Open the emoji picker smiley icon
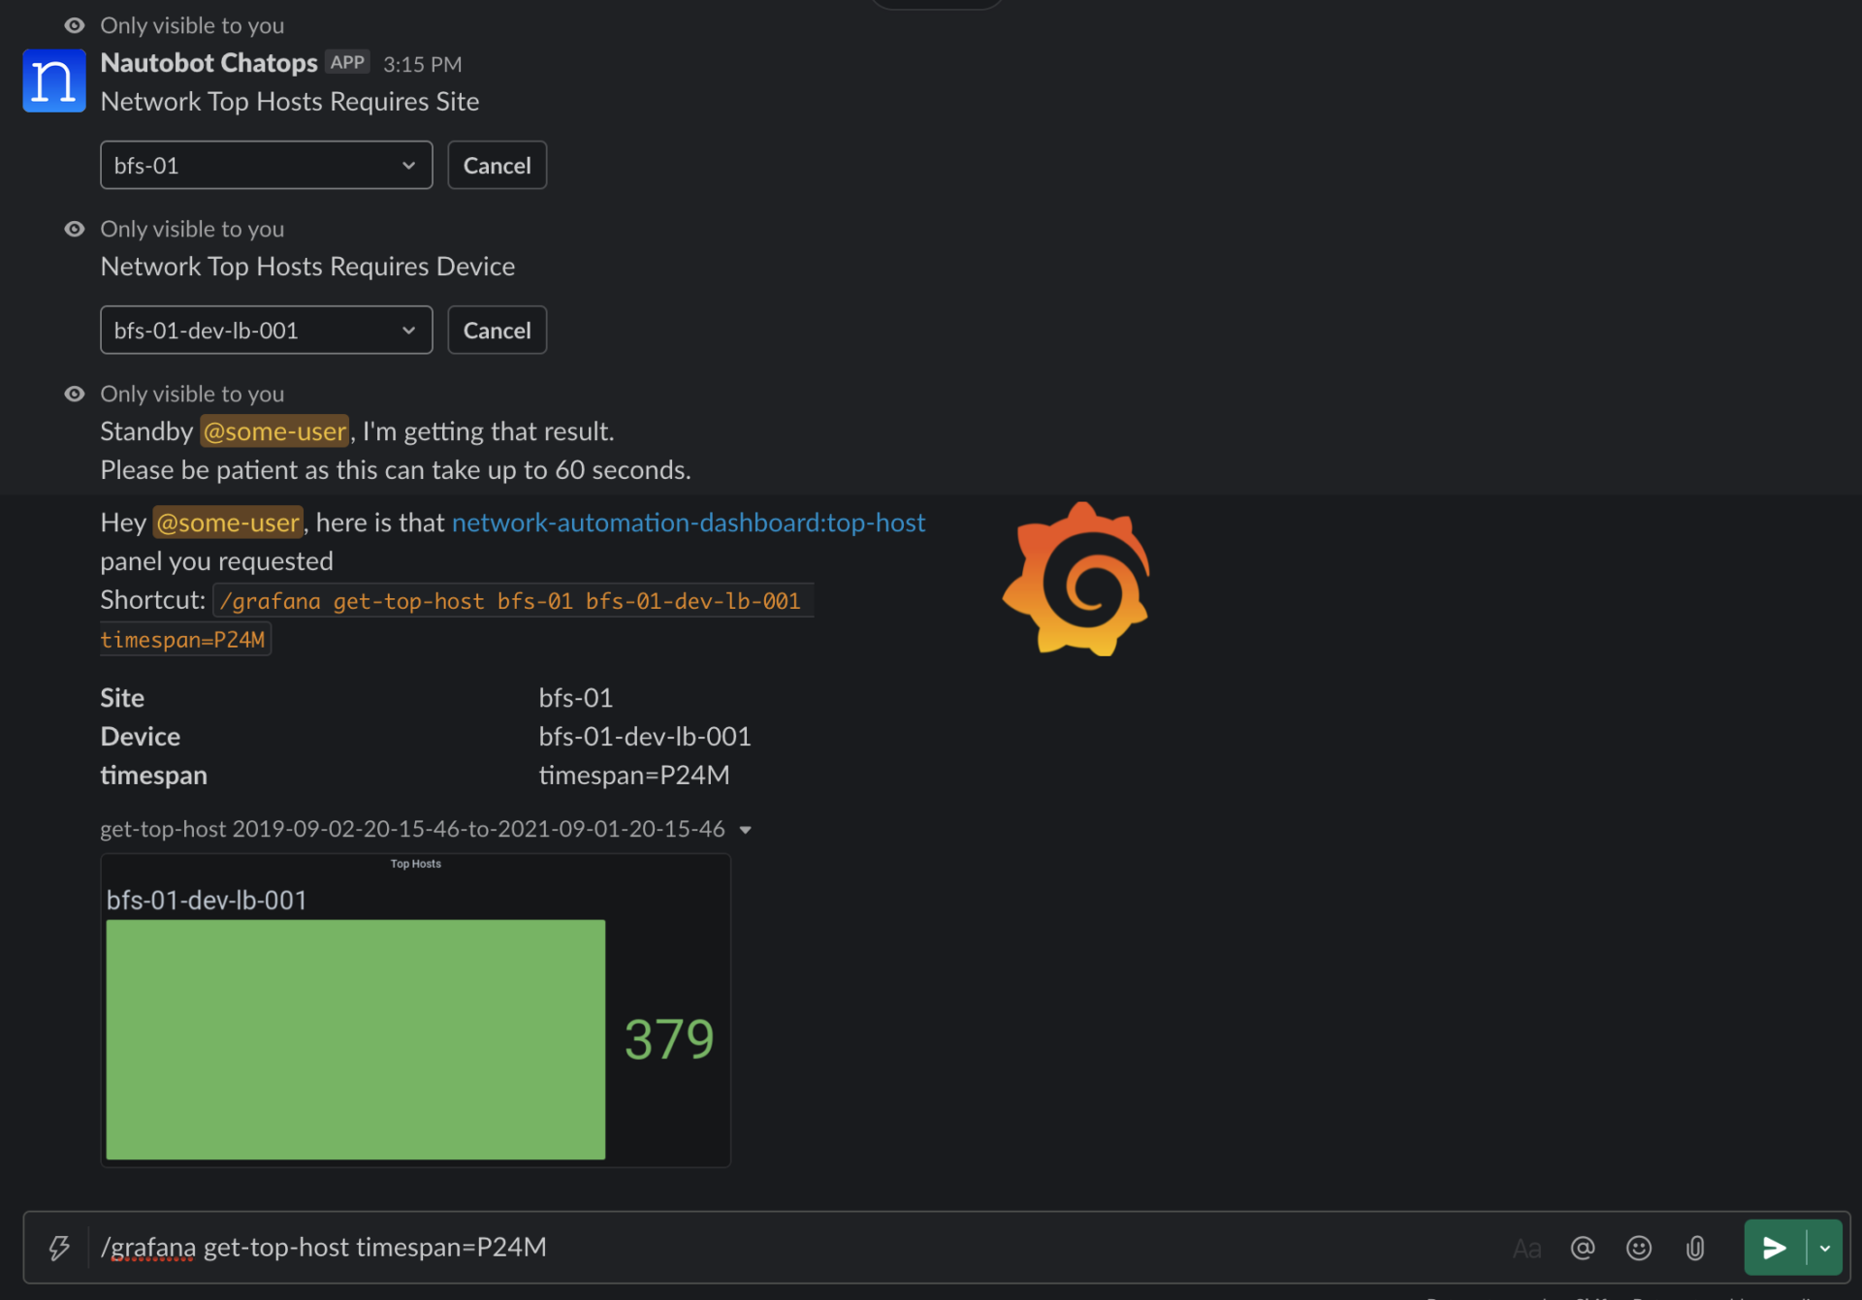Image resolution: width=1862 pixels, height=1300 pixels. [1639, 1248]
